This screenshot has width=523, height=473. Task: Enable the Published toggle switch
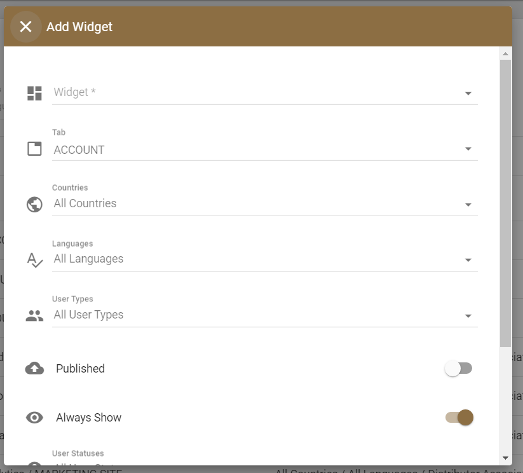(x=459, y=368)
